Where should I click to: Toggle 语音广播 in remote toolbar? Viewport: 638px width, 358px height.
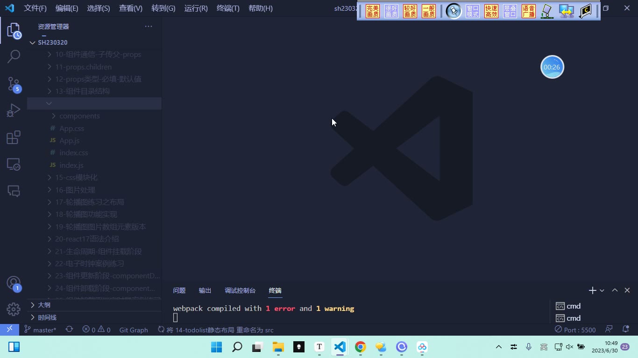(529, 11)
